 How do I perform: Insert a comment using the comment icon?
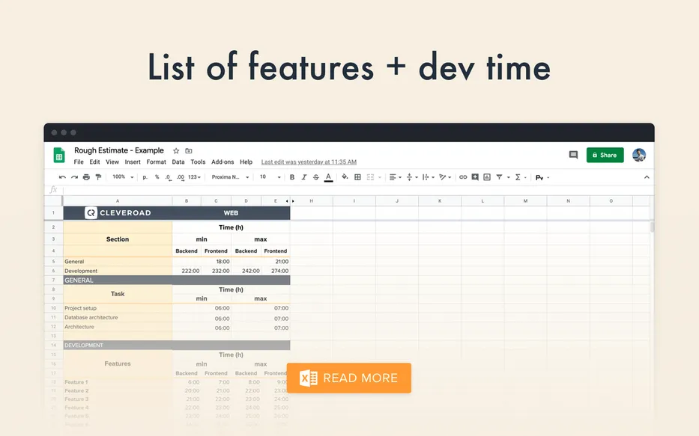(x=475, y=177)
